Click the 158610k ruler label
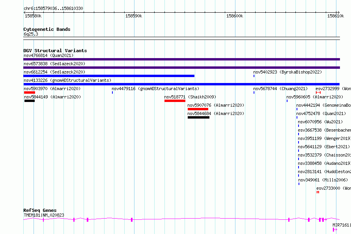 (x=336, y=16)
